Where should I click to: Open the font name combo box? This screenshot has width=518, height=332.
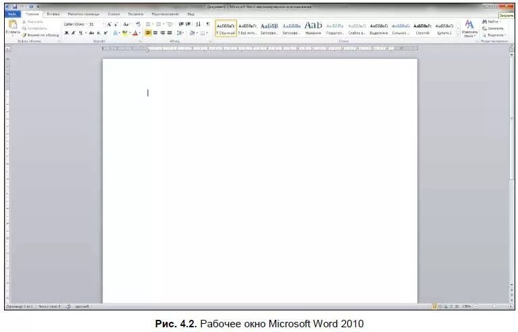[x=76, y=24]
